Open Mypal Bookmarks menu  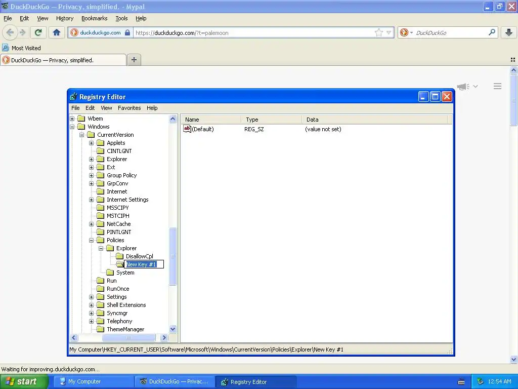point(94,18)
